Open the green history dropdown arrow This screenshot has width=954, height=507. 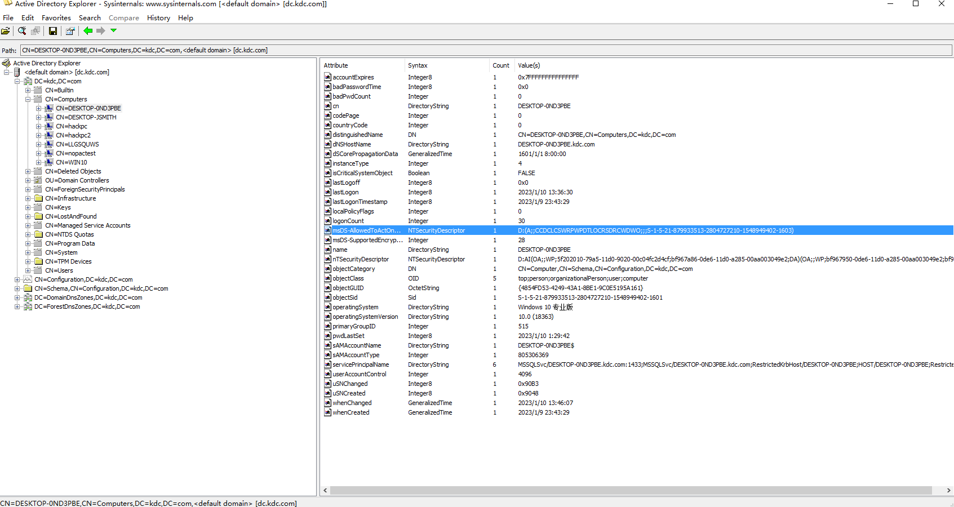tap(114, 31)
